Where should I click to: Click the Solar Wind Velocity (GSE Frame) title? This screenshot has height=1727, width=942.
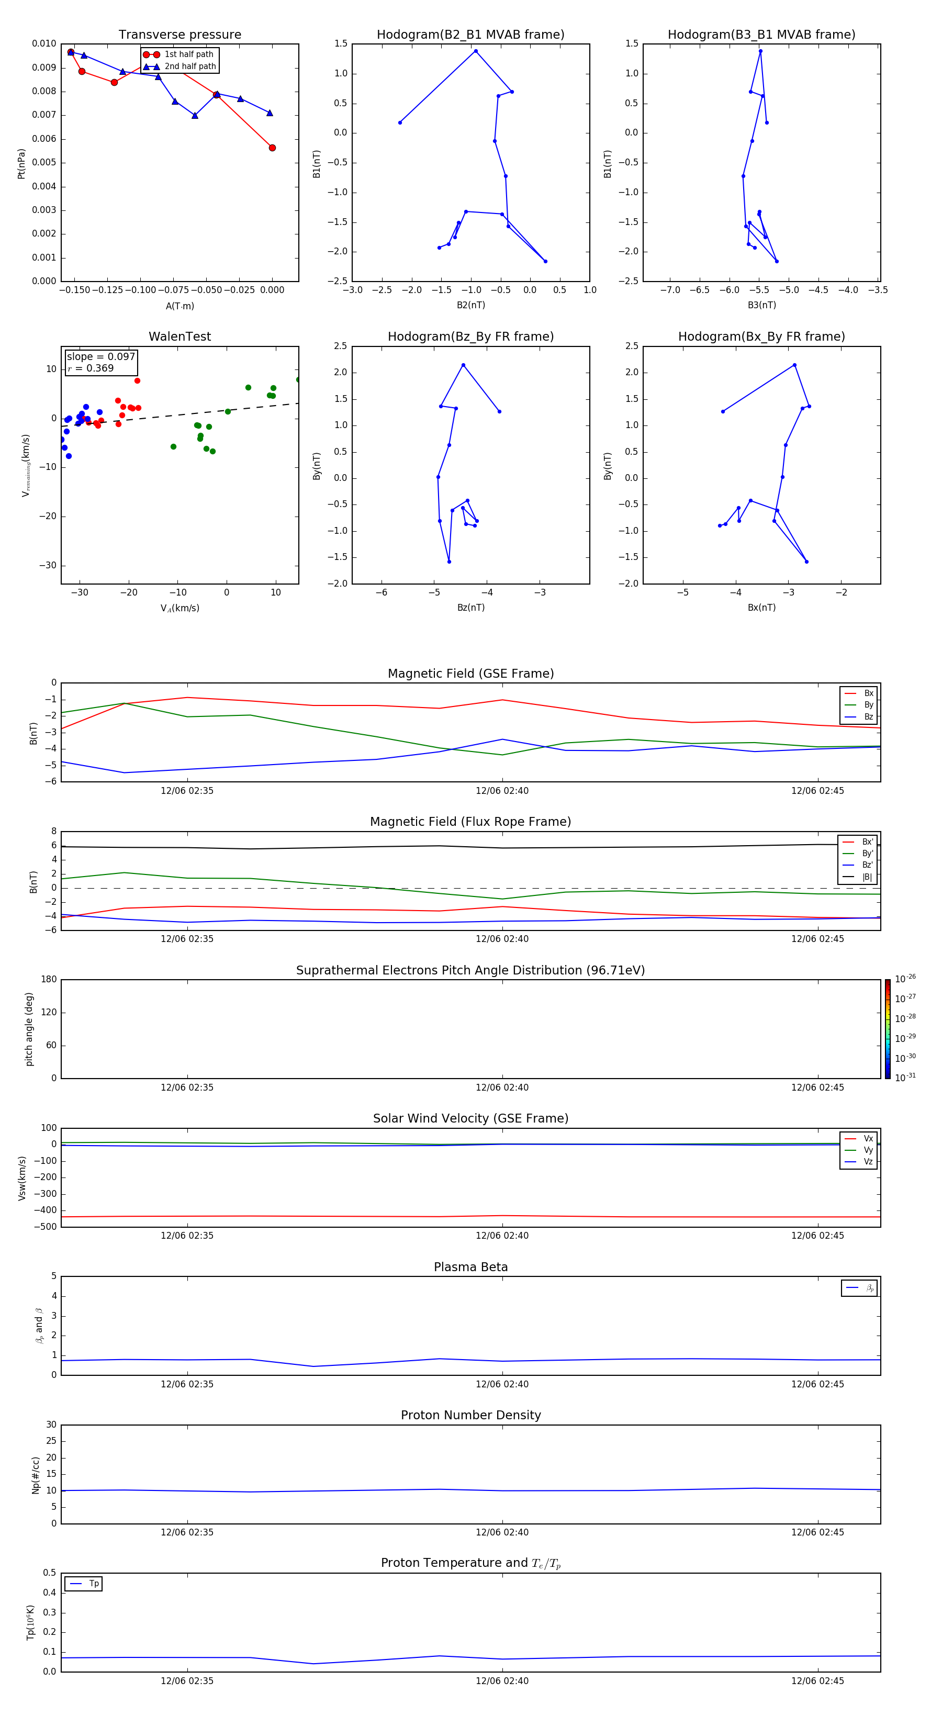coord(470,1118)
